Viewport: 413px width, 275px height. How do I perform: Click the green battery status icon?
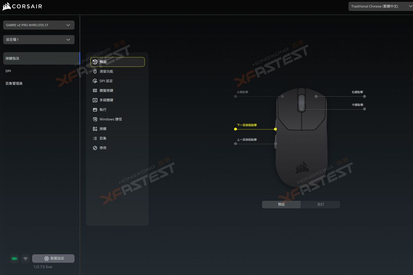15,259
